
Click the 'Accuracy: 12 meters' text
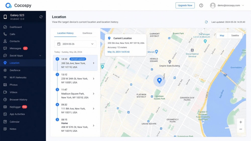pyautogui.click(x=117, y=47)
